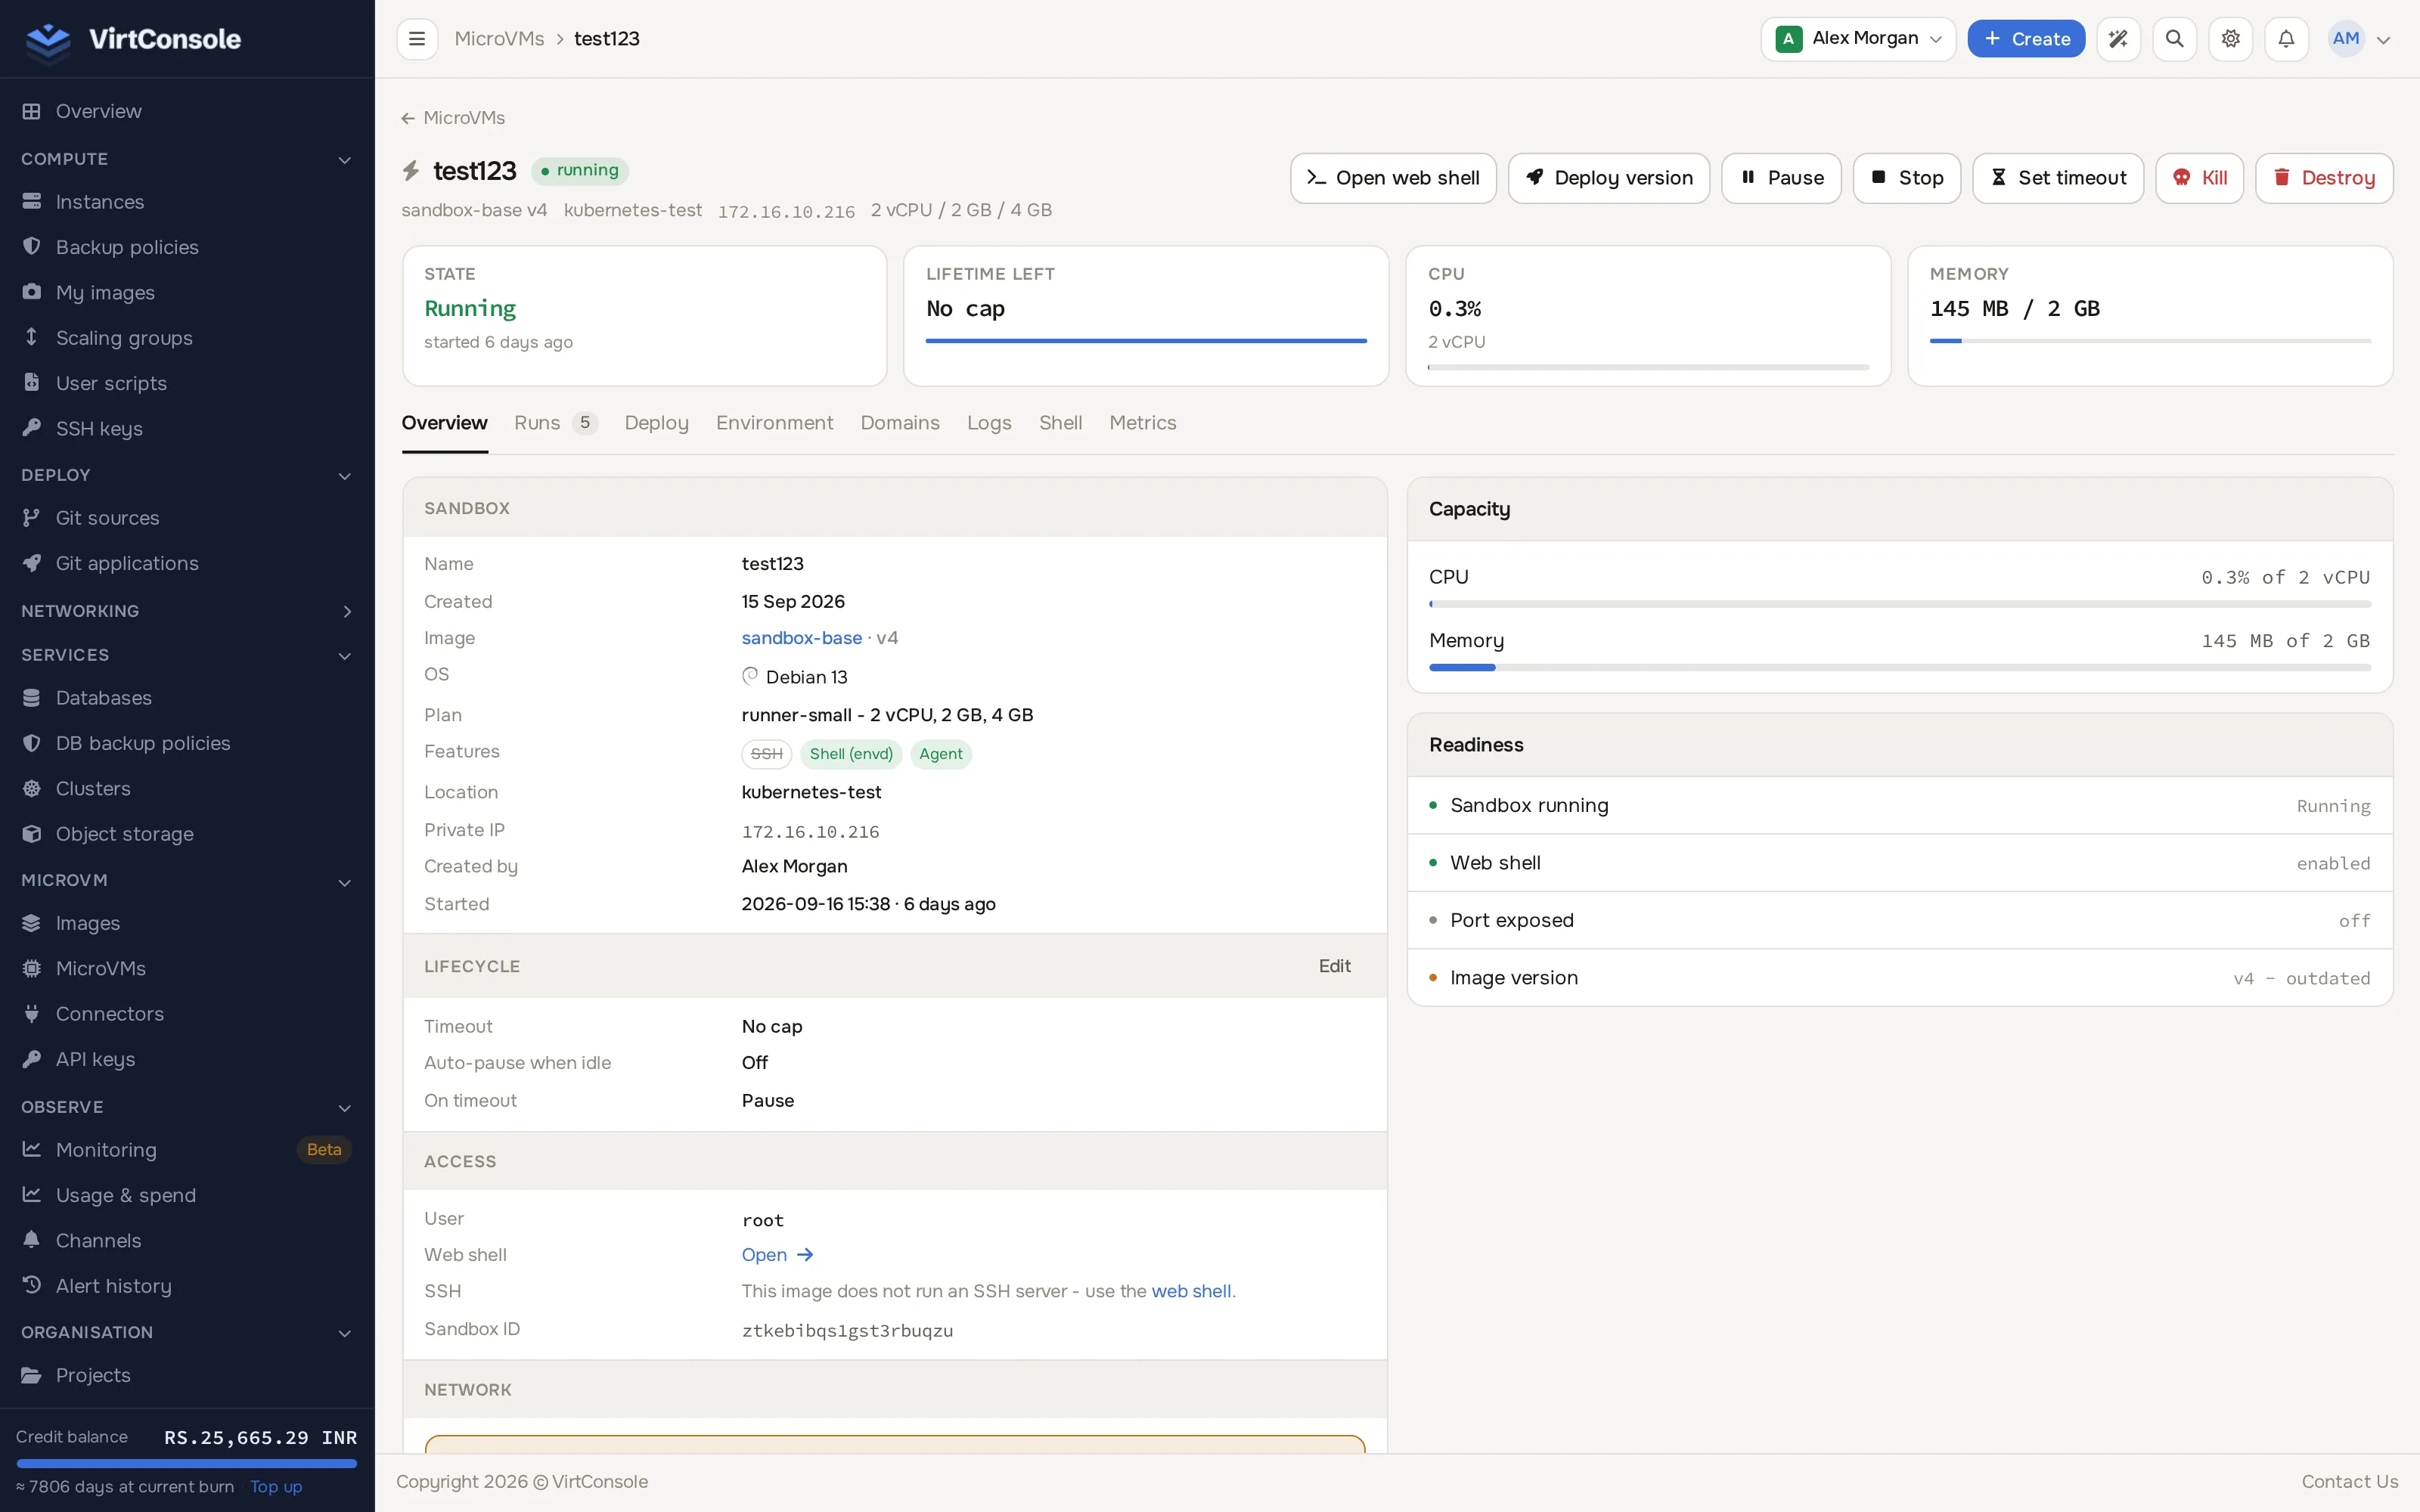Follow the sandbox-base image link
The width and height of the screenshot is (2420, 1512).
point(801,638)
